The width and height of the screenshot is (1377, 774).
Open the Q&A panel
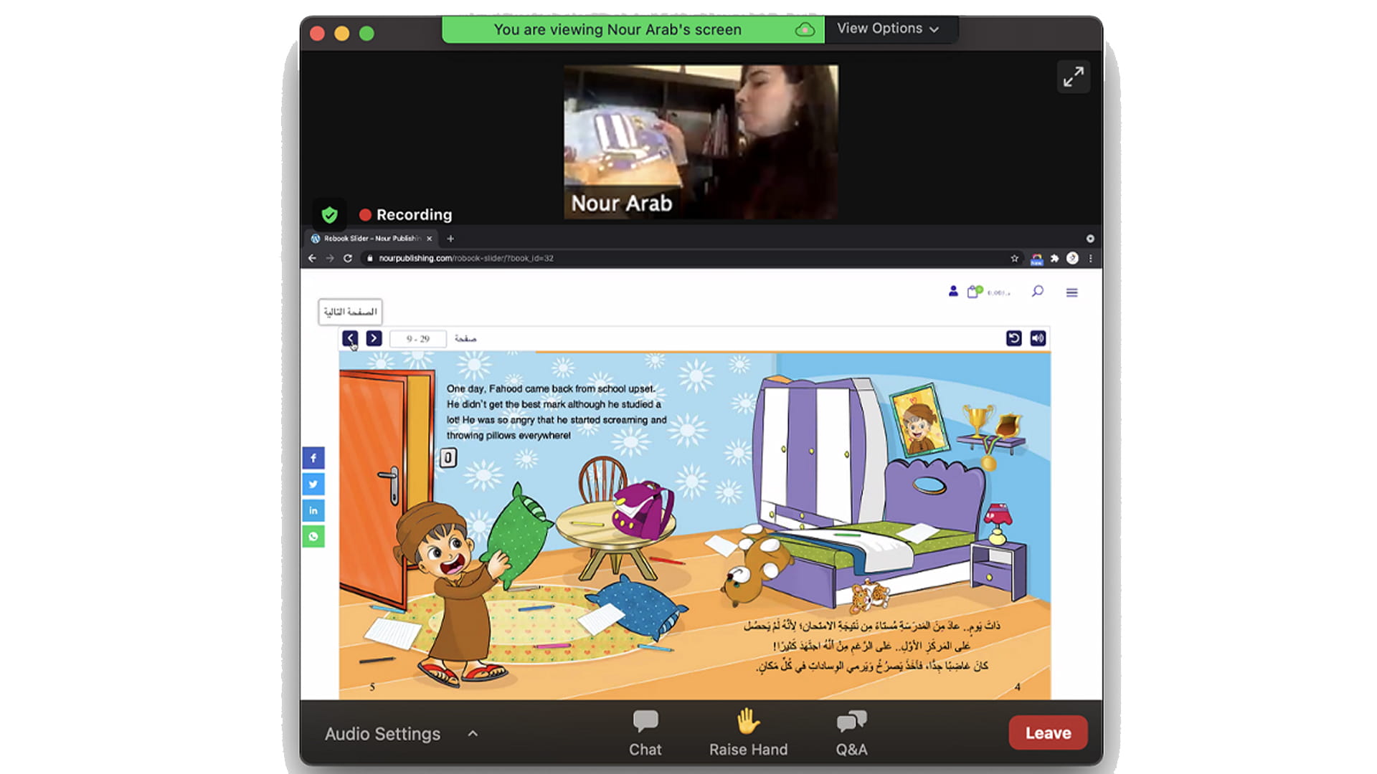click(x=851, y=732)
